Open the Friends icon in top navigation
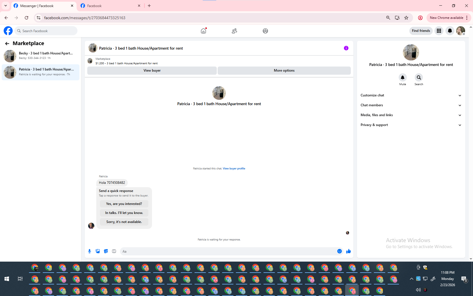473x296 pixels. pos(234,31)
